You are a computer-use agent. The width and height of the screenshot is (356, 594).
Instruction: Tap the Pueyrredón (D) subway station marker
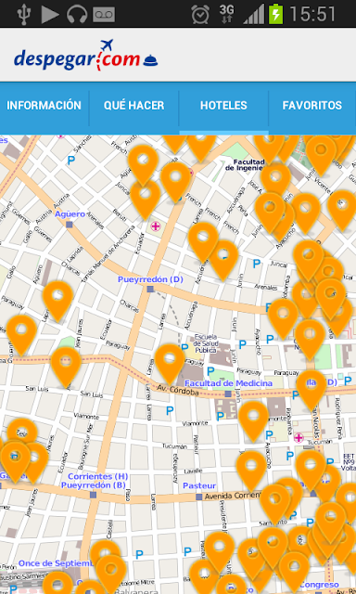(150, 289)
